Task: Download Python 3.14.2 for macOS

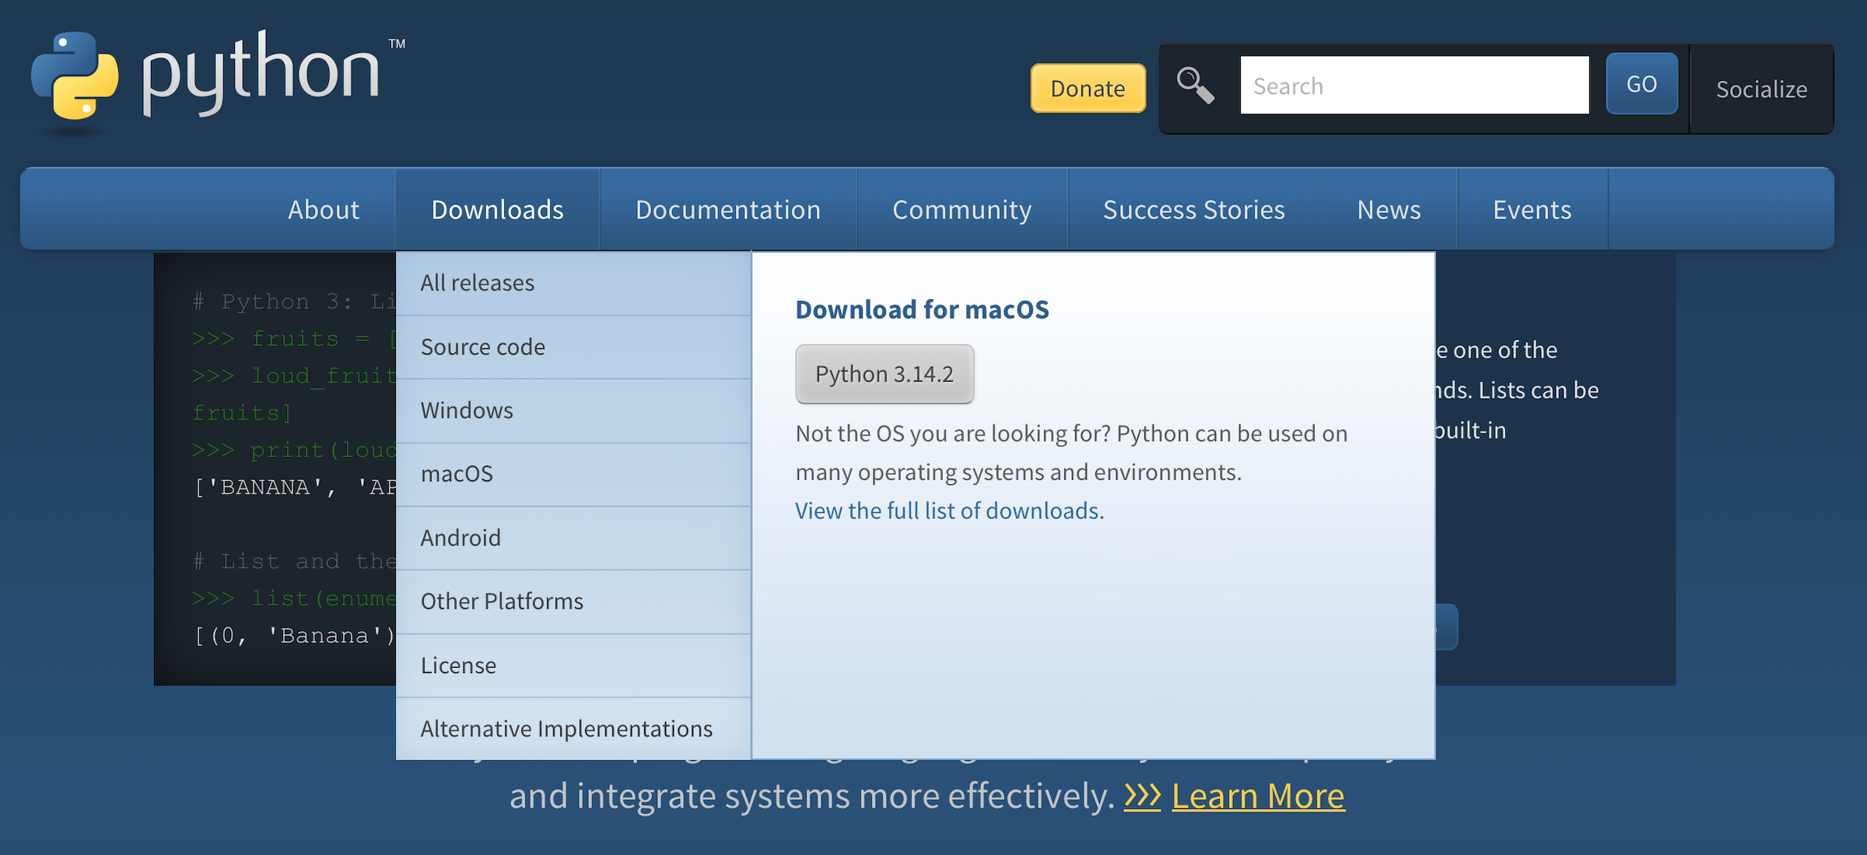Action: pos(884,374)
